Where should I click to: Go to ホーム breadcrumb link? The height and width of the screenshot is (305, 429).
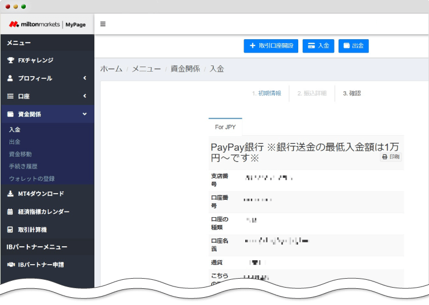pos(111,69)
